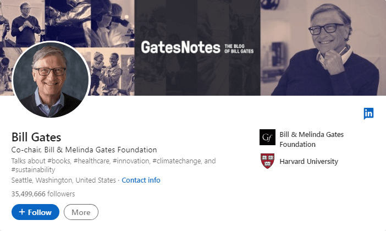Click the #innovation hashtag
The height and width of the screenshot is (231, 386).
coord(131,161)
